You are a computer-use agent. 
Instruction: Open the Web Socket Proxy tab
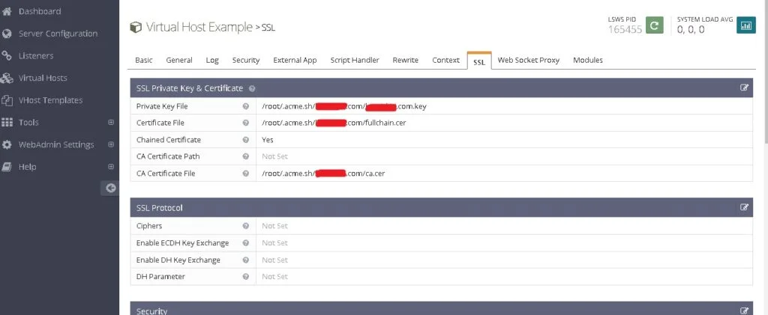point(529,60)
